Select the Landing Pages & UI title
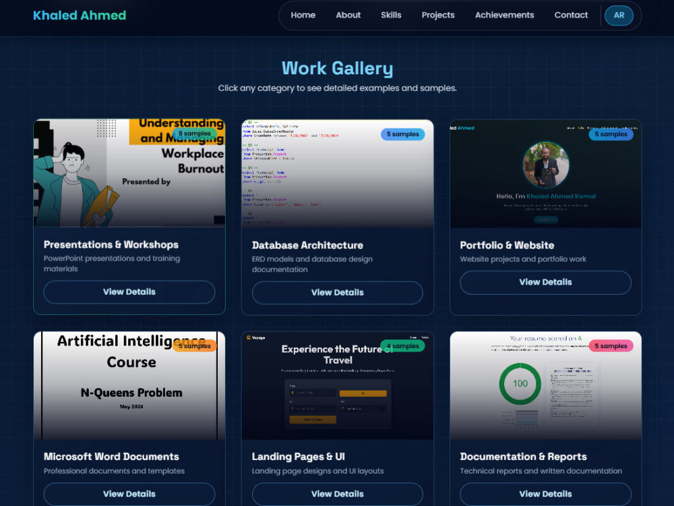The image size is (674, 506). click(299, 457)
